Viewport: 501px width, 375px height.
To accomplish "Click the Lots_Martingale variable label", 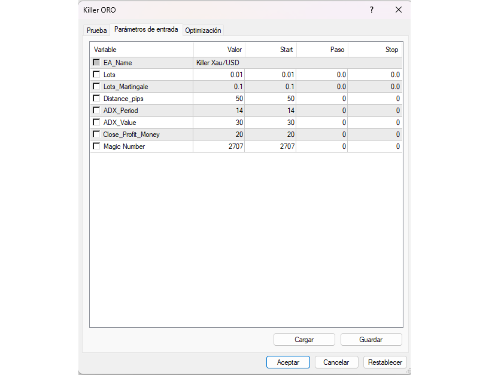I will 126,87.
